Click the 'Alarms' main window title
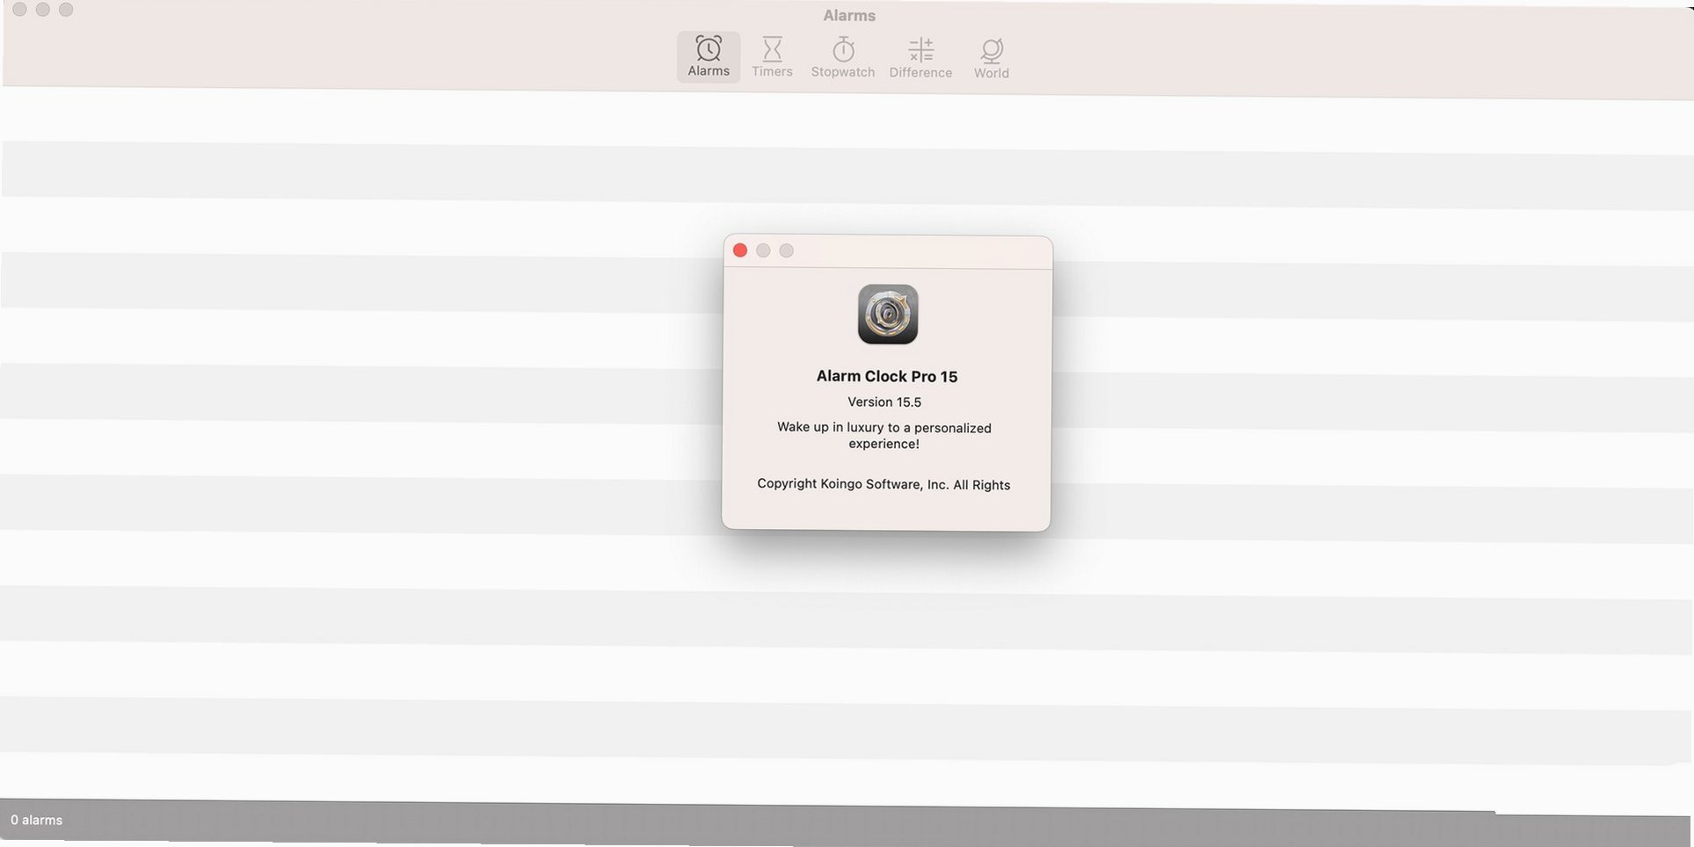1694x847 pixels. [849, 16]
